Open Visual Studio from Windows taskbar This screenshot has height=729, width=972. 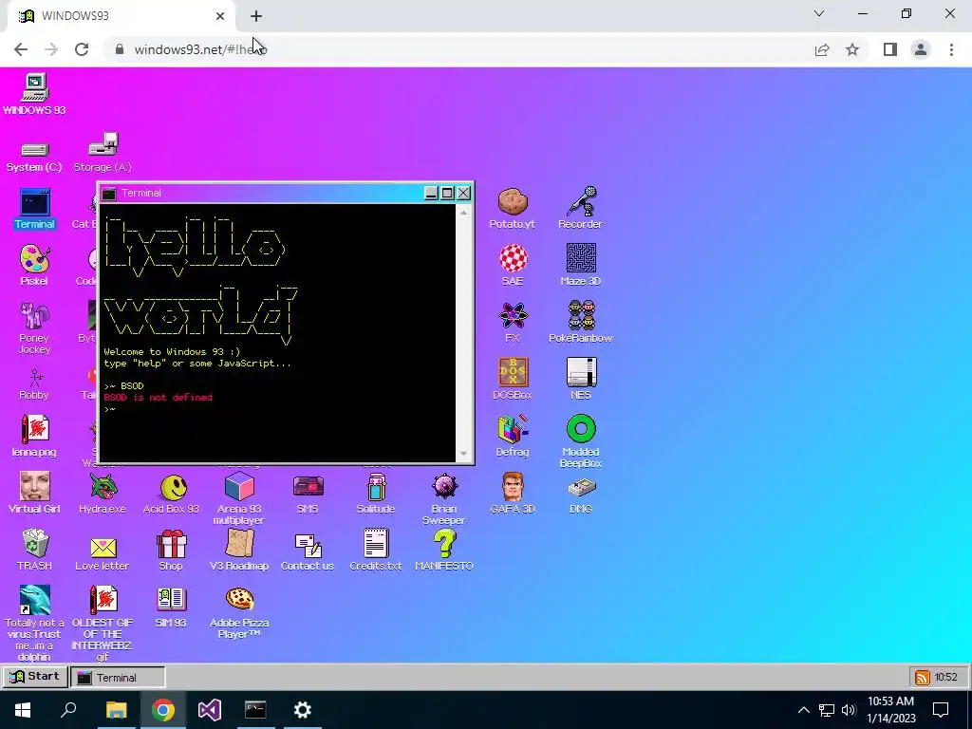[x=210, y=710]
